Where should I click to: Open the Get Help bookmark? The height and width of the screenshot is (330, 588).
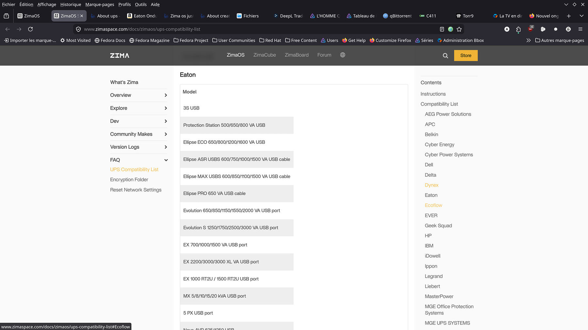(354, 40)
